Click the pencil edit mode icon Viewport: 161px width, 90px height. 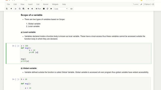[141, 4]
